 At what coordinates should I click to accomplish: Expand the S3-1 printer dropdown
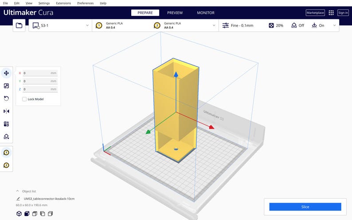[x=87, y=25]
